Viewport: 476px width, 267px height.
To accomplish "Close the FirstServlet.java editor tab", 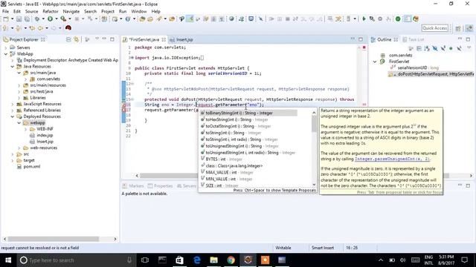I will pos(164,39).
